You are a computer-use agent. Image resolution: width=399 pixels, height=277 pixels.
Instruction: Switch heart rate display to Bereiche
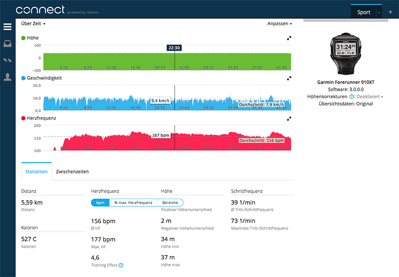(x=170, y=202)
